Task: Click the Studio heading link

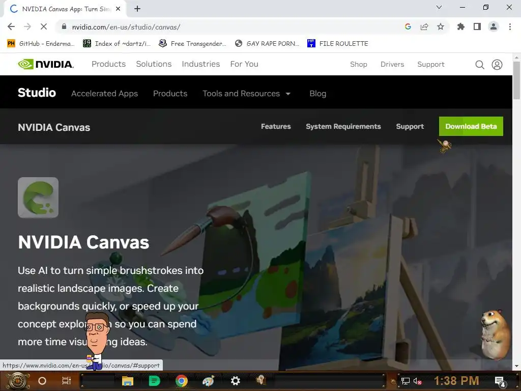Action: click(x=37, y=93)
